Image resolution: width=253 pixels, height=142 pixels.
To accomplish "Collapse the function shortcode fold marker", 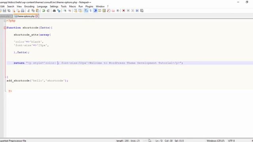I will coord(5,28).
